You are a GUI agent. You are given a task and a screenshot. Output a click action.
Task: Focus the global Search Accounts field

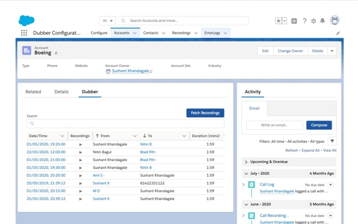(182, 21)
